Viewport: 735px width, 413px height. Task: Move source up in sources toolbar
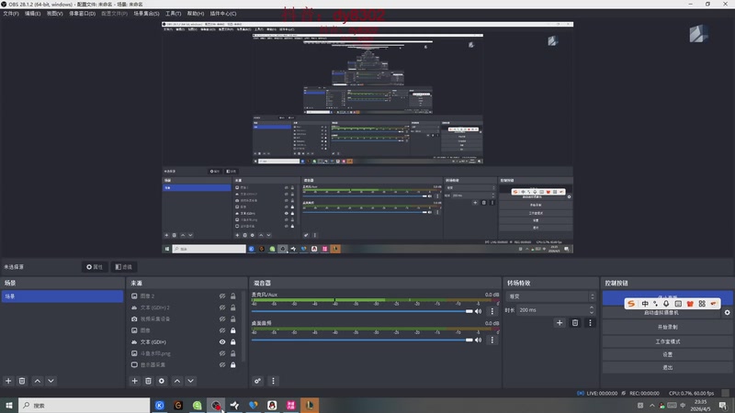click(x=177, y=381)
